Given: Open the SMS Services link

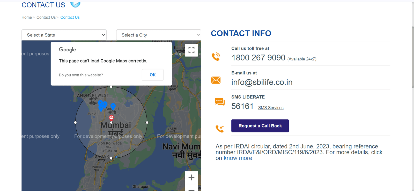Looking at the screenshot, I should click(x=271, y=108).
